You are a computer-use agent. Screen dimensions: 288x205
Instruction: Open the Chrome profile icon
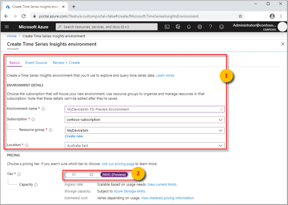pyautogui.click(x=272, y=16)
